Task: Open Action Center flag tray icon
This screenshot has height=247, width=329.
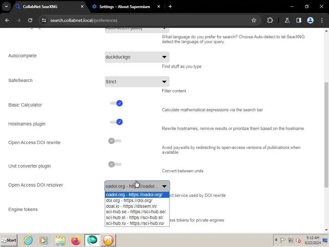Action: click(283, 240)
